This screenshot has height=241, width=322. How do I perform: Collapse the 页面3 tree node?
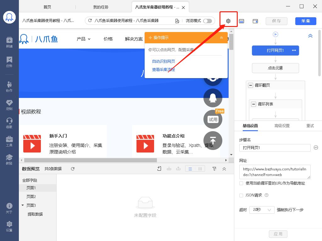tap(23, 205)
